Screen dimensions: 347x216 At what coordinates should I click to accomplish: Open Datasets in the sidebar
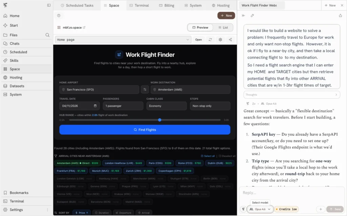coord(17,86)
